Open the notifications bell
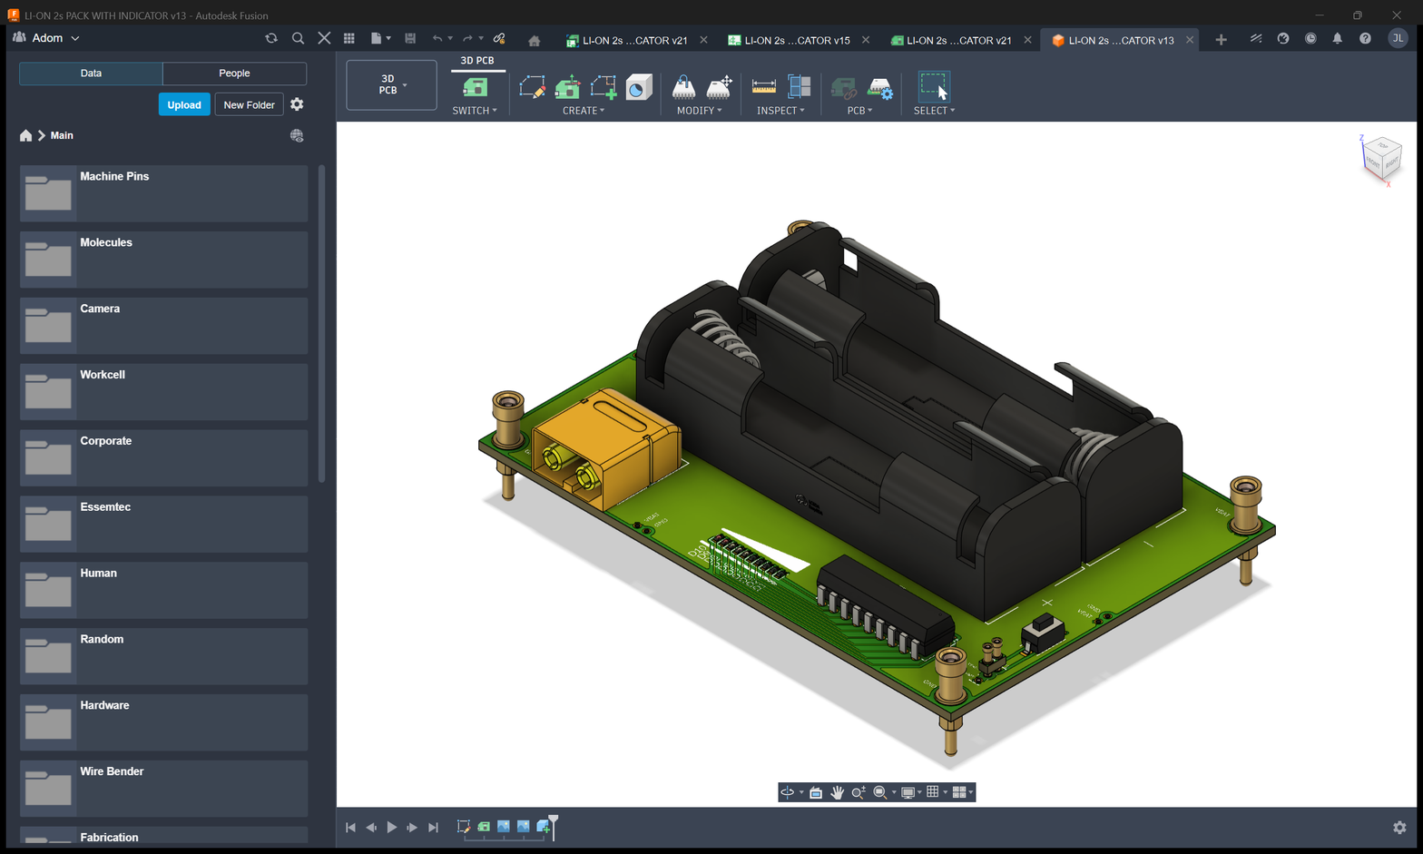The height and width of the screenshot is (854, 1423). coord(1337,38)
